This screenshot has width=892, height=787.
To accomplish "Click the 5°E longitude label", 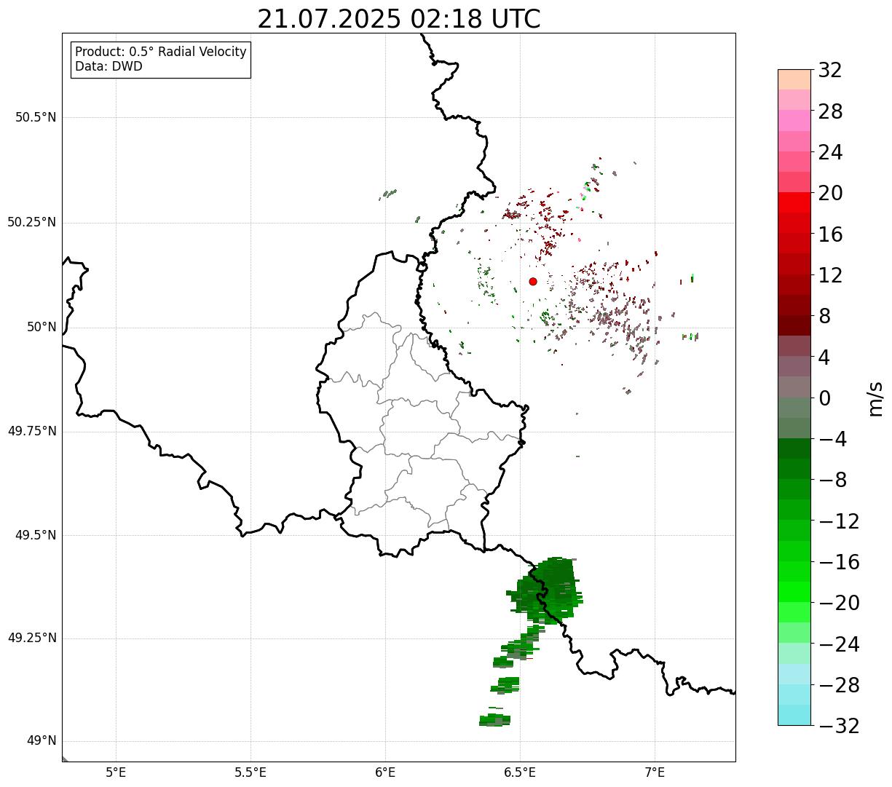I will 116,772.
